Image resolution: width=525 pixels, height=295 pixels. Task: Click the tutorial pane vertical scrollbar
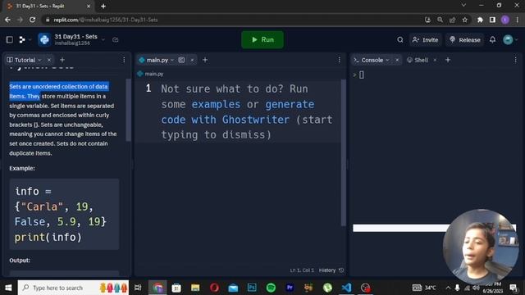tap(129, 110)
